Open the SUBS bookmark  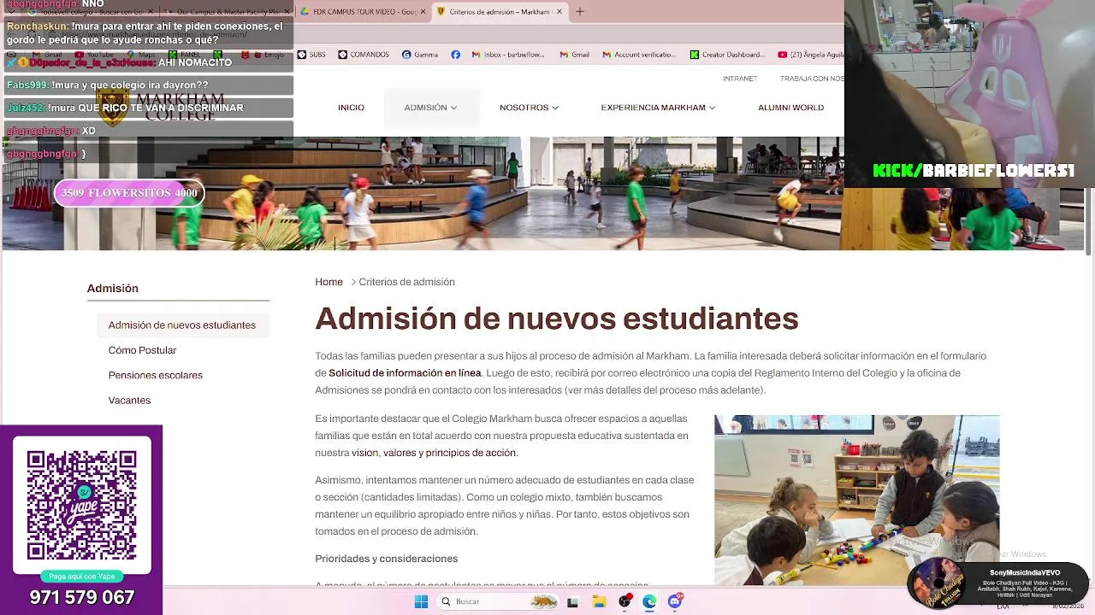(x=311, y=55)
